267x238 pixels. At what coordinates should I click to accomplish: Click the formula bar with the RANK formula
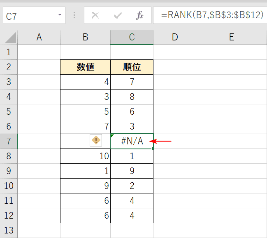[210, 15]
